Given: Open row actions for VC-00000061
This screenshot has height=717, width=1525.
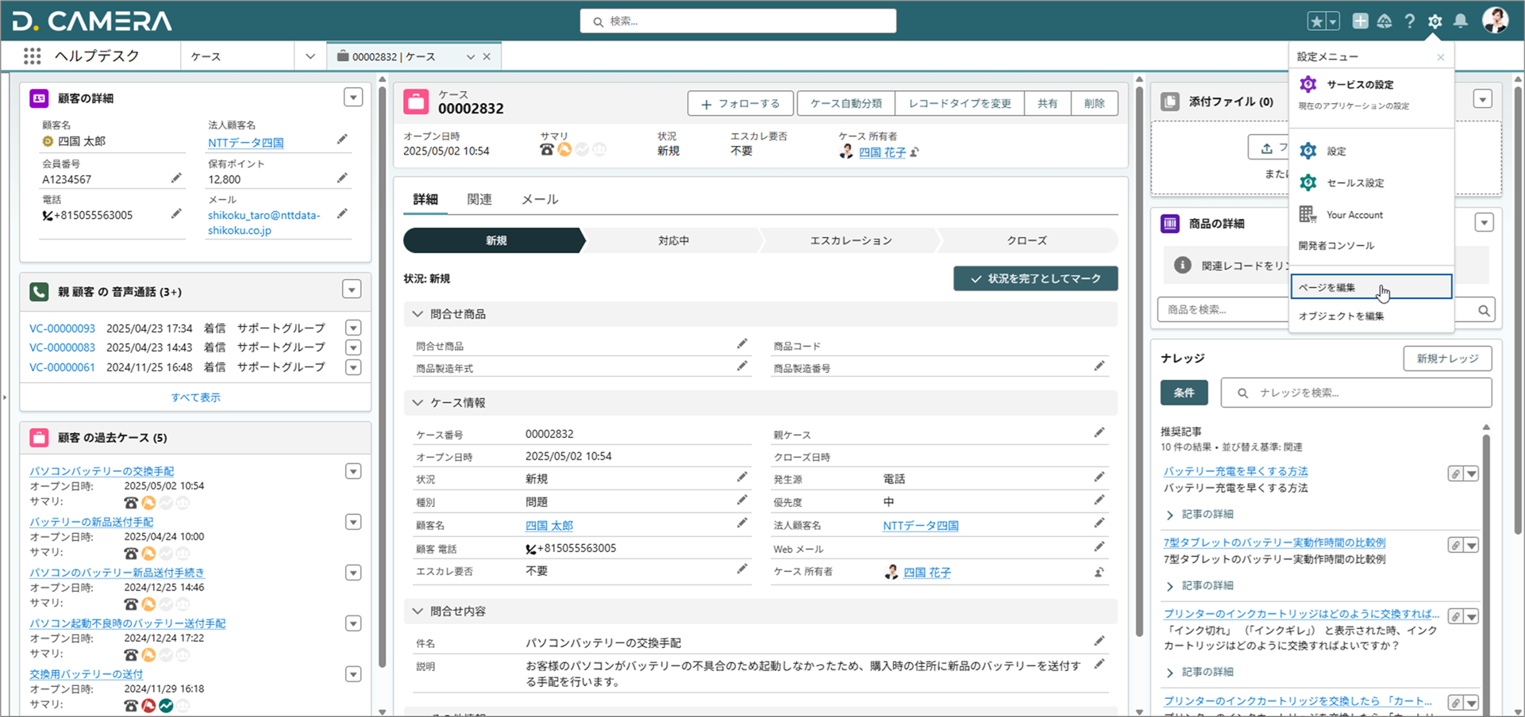Looking at the screenshot, I should pyautogui.click(x=353, y=367).
